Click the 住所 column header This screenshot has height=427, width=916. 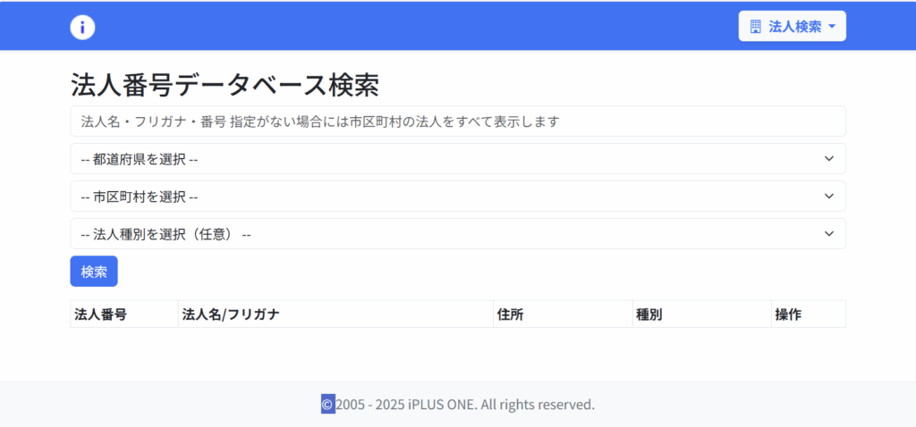[x=564, y=314]
